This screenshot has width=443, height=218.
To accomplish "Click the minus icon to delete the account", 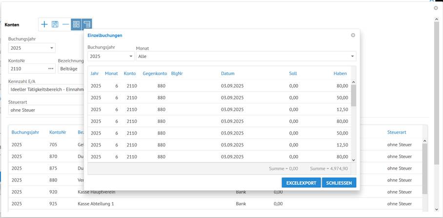I will 65,24.
